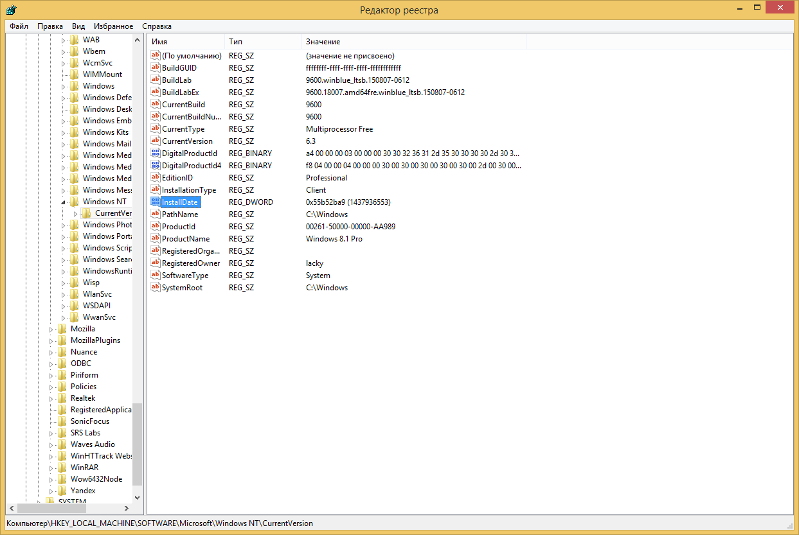799x535 pixels.
Task: Click the Policies folder icon
Action: 62,386
